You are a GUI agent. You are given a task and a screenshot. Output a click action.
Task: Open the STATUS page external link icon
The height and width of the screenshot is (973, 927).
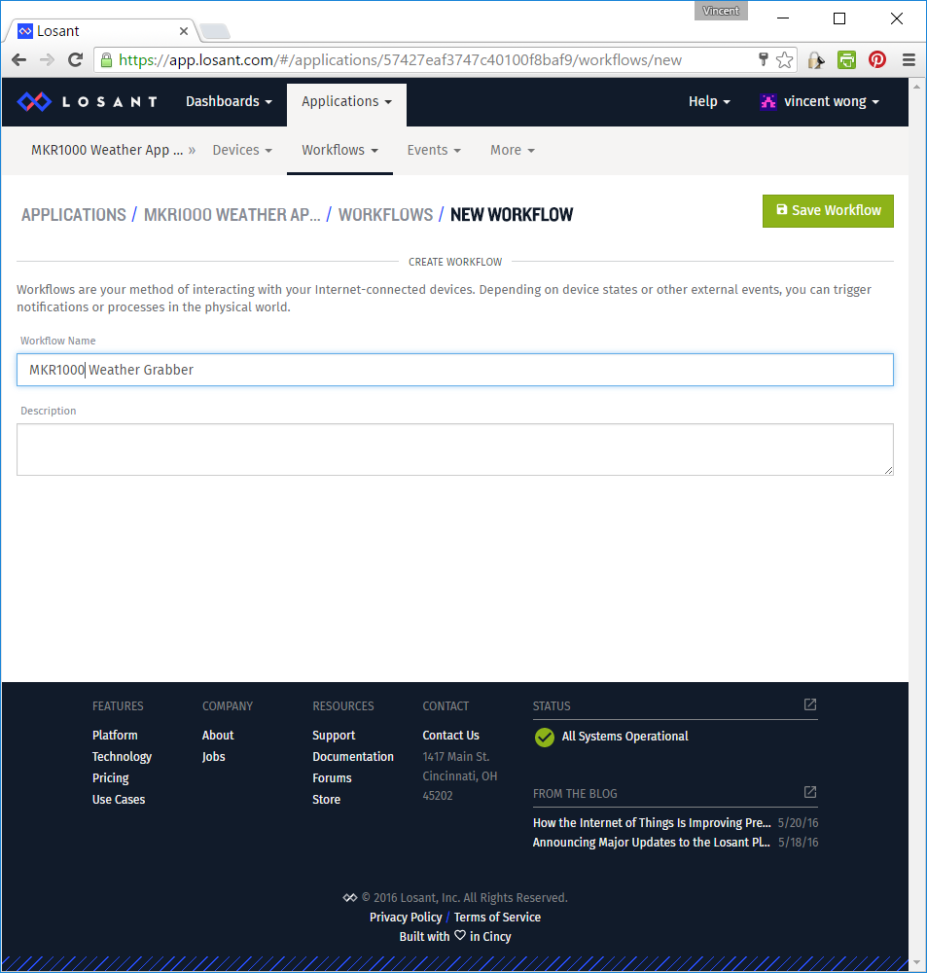pyautogui.click(x=809, y=704)
